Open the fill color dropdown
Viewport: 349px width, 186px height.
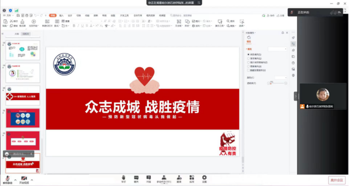point(281,78)
